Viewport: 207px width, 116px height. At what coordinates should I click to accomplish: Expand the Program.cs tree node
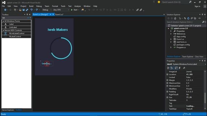(x=171, y=47)
